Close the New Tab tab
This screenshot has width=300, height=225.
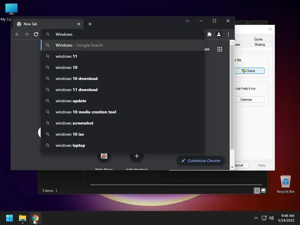[79, 24]
